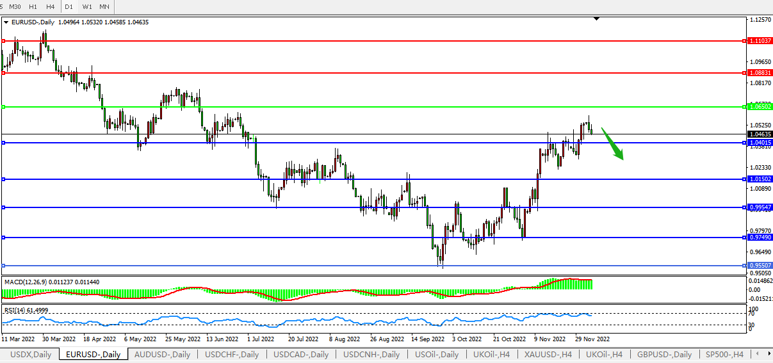The image size is (773, 363).
Task: Click the red 1.11037 price label
Action: click(x=760, y=40)
